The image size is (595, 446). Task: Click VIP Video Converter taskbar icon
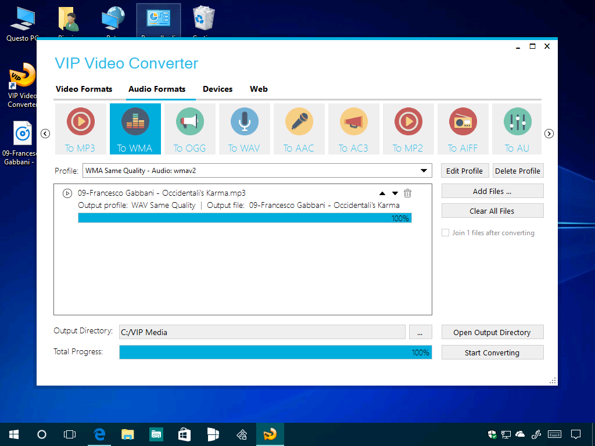pos(270,434)
